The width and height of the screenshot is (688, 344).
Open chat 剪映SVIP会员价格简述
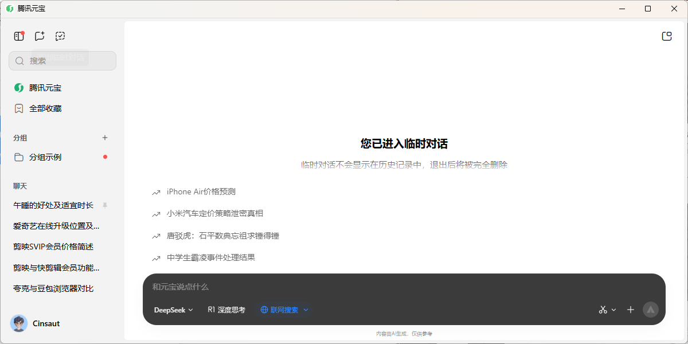click(53, 247)
